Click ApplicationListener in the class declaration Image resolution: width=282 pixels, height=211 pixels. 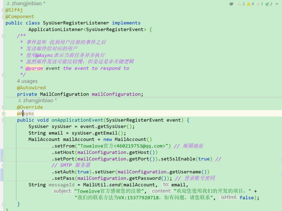click(x=56, y=29)
